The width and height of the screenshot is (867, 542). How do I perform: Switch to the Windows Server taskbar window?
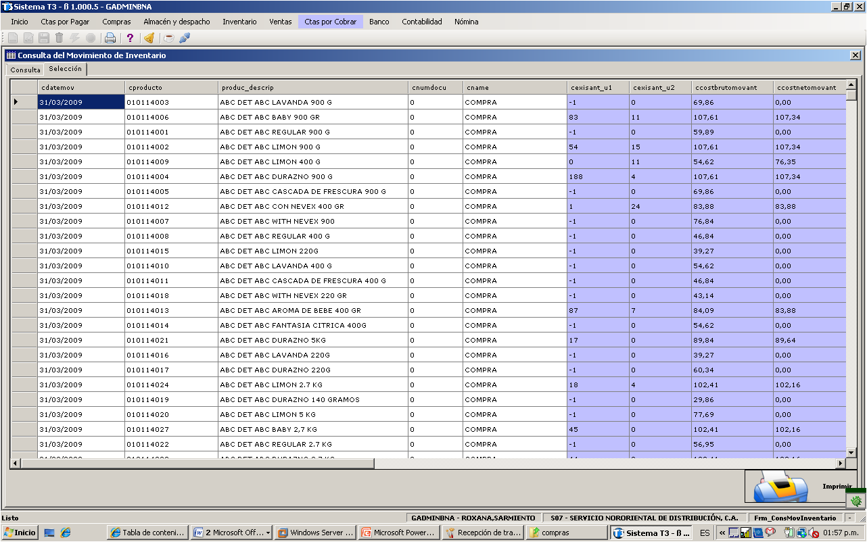316,533
